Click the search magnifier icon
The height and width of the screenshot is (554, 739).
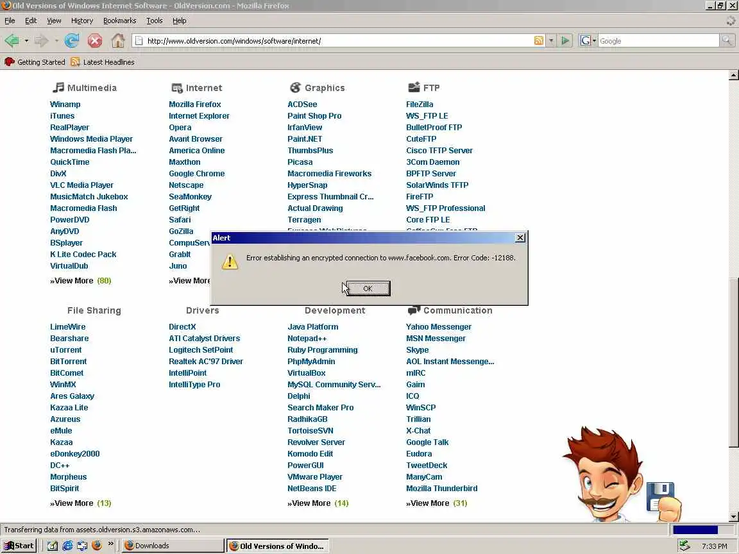[727, 40]
